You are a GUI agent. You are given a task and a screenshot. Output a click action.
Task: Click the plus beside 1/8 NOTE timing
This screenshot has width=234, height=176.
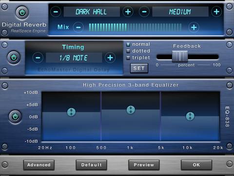(110, 58)
